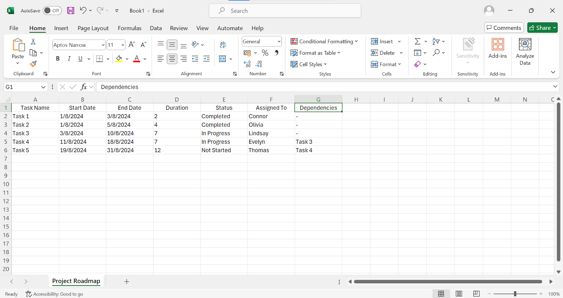The image size is (563, 298).
Task: Select the Project Roadmap sheet tab
Action: coord(76,281)
